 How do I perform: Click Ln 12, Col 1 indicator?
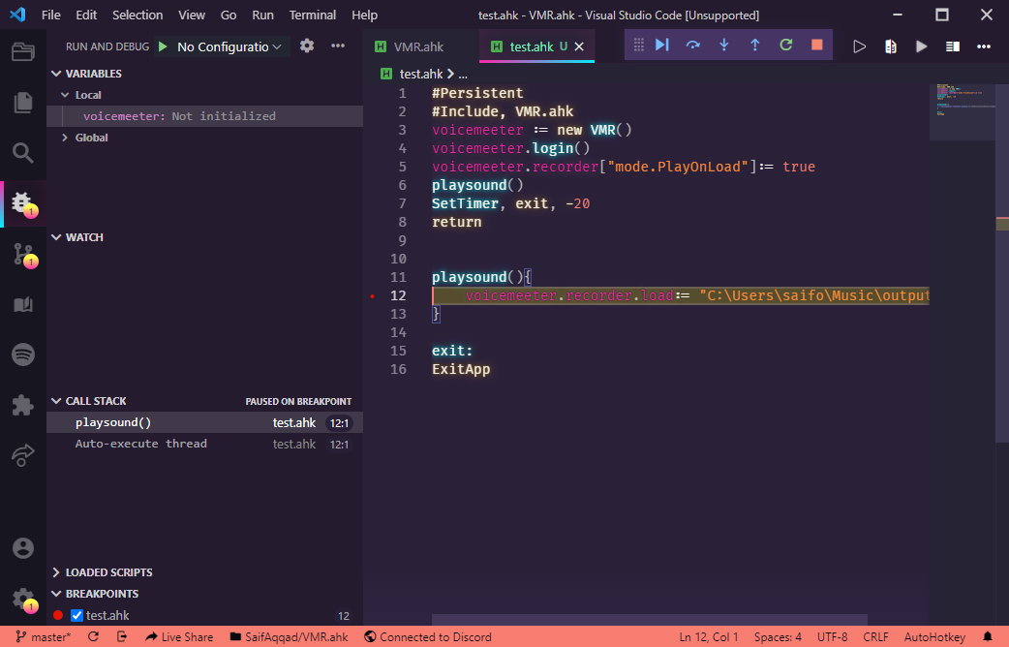pos(709,636)
